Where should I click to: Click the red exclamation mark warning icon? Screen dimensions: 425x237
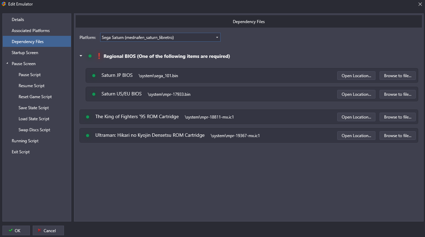pyautogui.click(x=99, y=56)
